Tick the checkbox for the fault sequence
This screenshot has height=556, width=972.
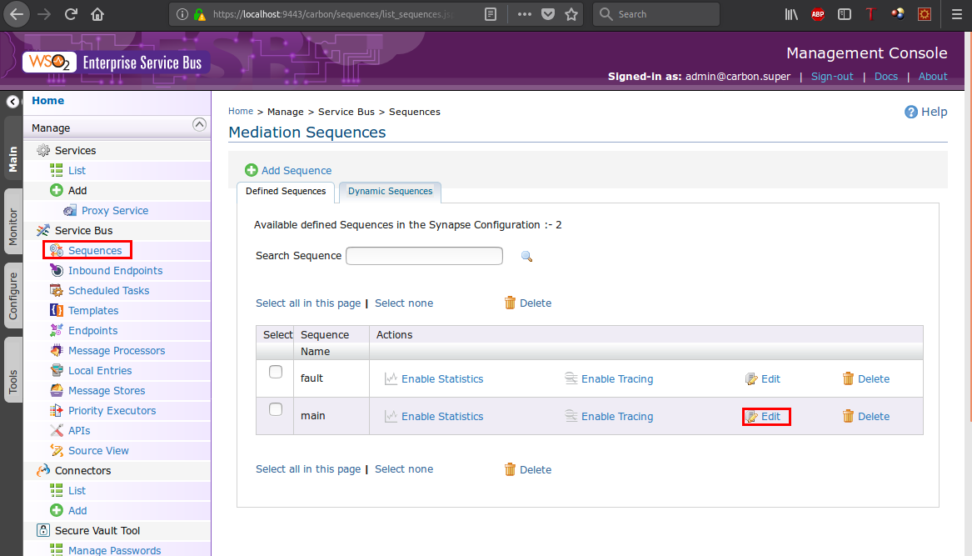(276, 373)
